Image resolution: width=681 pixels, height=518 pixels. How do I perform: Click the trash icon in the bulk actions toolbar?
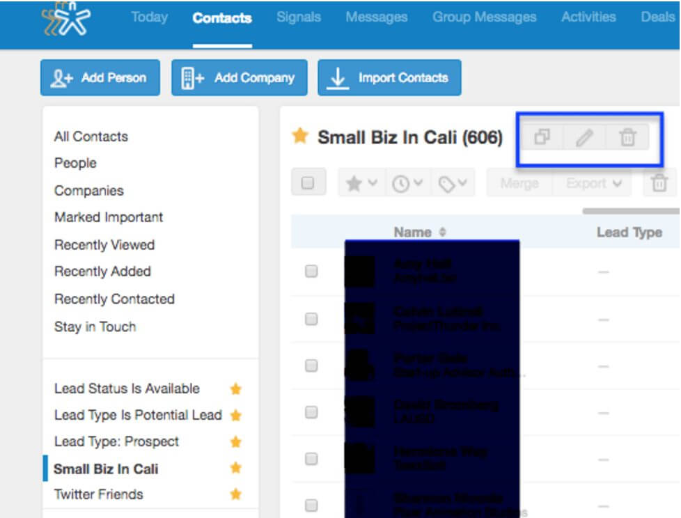point(658,184)
